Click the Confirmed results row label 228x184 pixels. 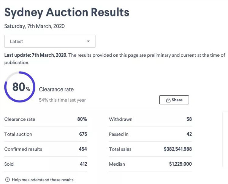(x=23, y=149)
